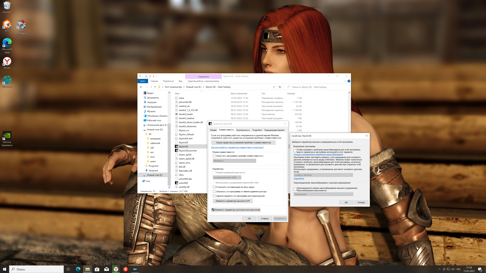The height and width of the screenshot is (273, 486).
Task: Open the Вид ribbon tab
Action: tap(180, 81)
